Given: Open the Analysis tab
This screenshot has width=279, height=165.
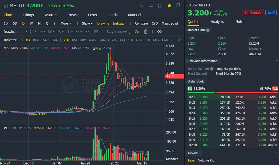Looking at the screenshot, I should click(217, 22).
